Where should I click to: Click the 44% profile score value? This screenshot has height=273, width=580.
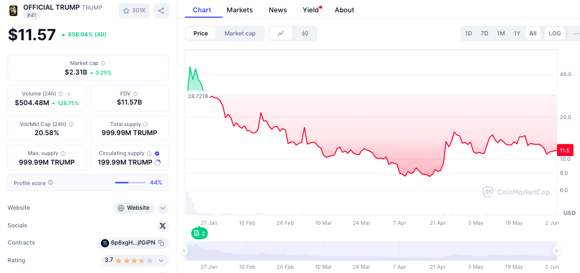pyautogui.click(x=156, y=182)
